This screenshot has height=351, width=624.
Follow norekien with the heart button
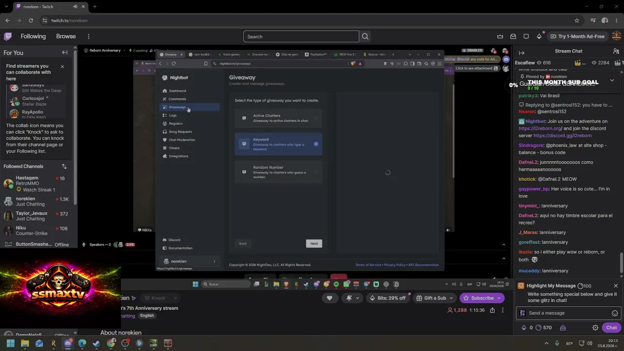[x=330, y=298]
